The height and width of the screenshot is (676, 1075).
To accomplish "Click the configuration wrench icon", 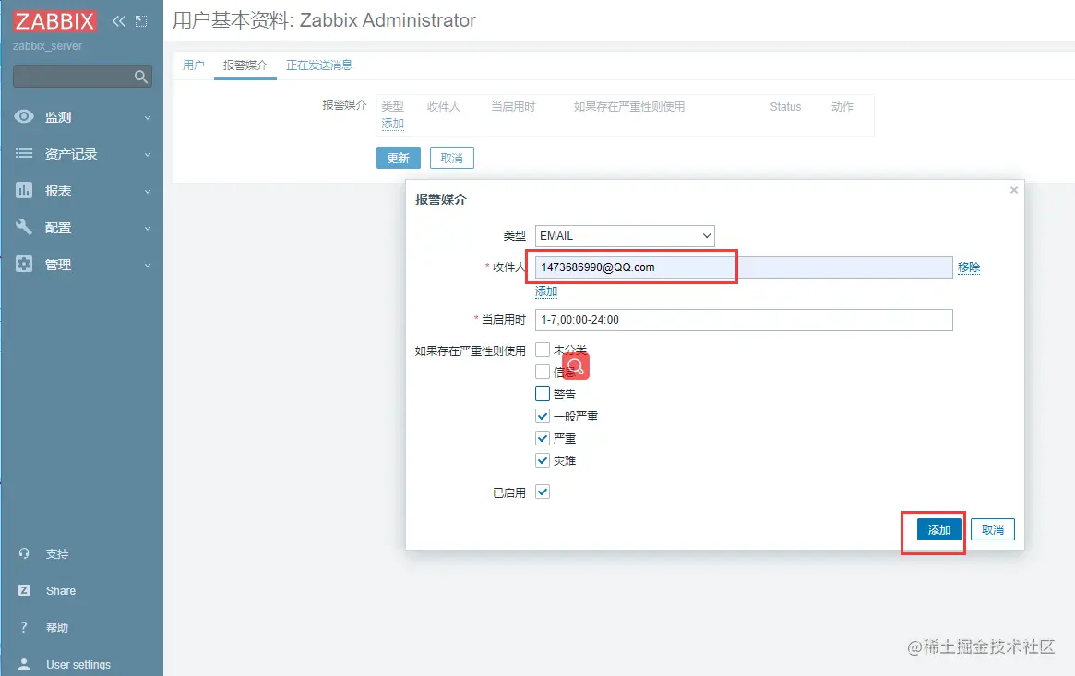I will coord(24,227).
